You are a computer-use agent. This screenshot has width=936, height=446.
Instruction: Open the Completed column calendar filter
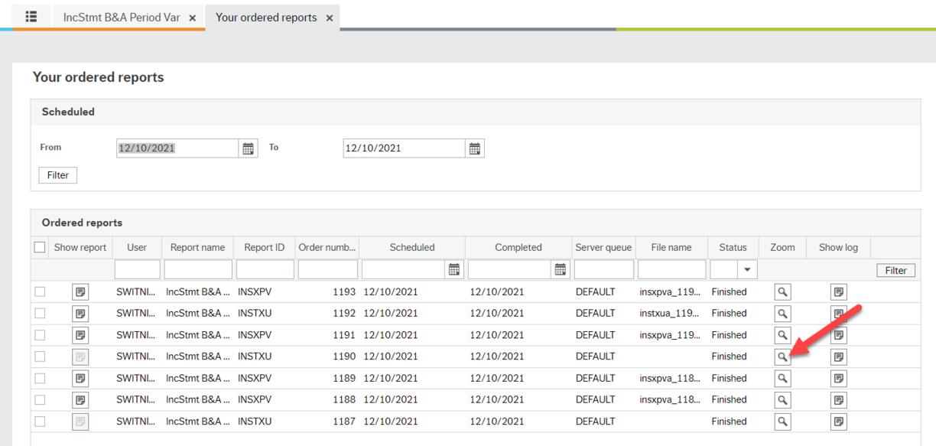coord(559,269)
